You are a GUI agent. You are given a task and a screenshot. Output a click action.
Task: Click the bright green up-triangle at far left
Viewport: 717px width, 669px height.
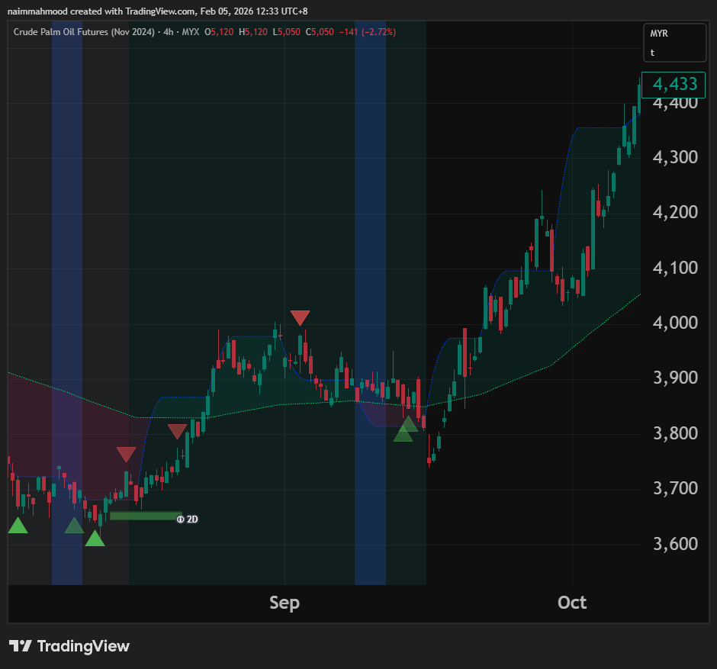point(18,526)
